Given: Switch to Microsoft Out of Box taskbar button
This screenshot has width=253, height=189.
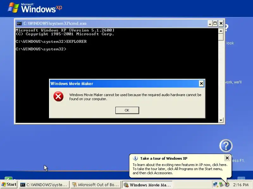Looking at the screenshot, I should (96, 185).
